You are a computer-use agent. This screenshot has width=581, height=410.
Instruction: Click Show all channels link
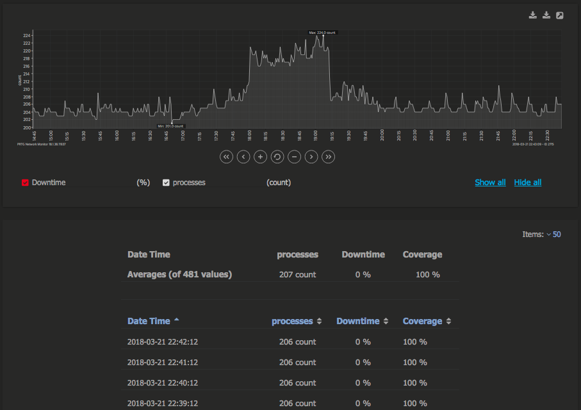click(x=490, y=182)
